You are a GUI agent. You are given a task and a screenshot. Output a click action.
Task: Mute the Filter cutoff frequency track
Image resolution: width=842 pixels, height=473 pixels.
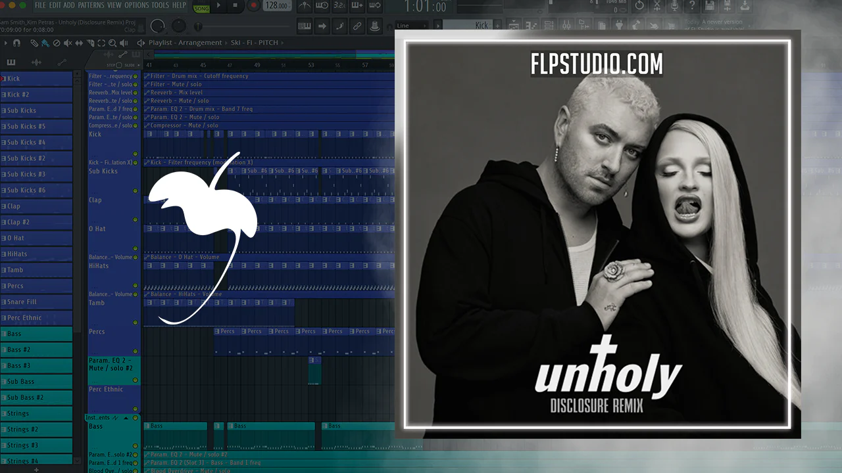136,76
